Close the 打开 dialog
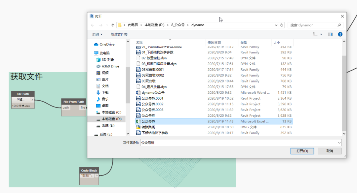The width and height of the screenshot is (357, 193). [342, 16]
